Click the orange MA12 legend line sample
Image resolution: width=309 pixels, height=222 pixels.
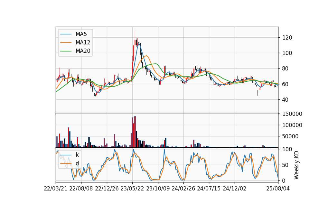point(66,42)
